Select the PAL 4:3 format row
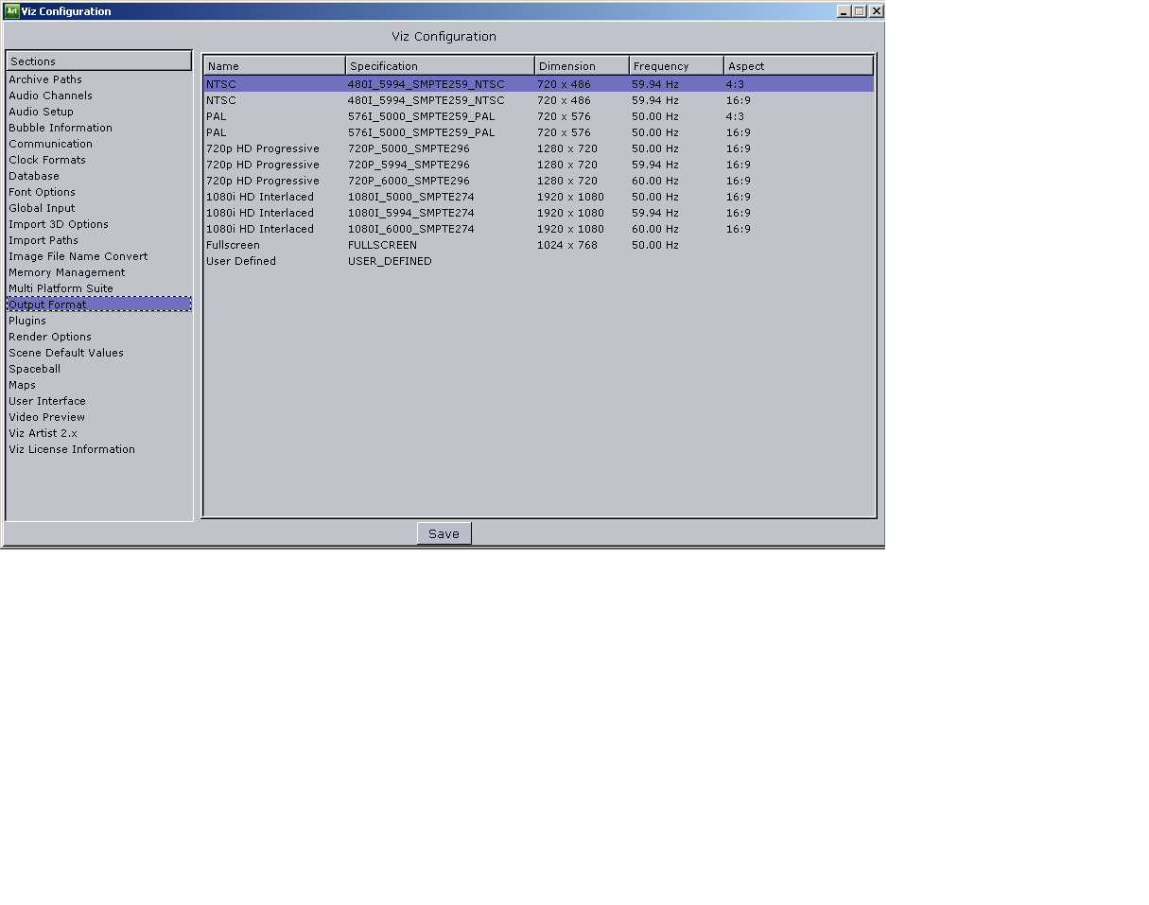Viewport: 1149px width, 905px height. [x=378, y=115]
